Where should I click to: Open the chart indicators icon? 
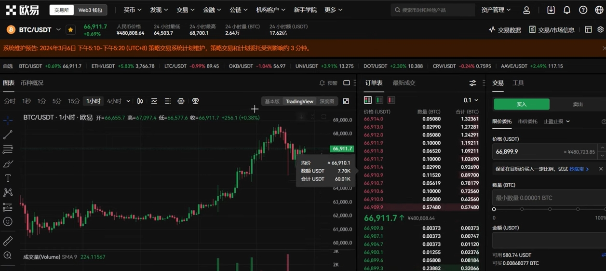click(x=154, y=101)
